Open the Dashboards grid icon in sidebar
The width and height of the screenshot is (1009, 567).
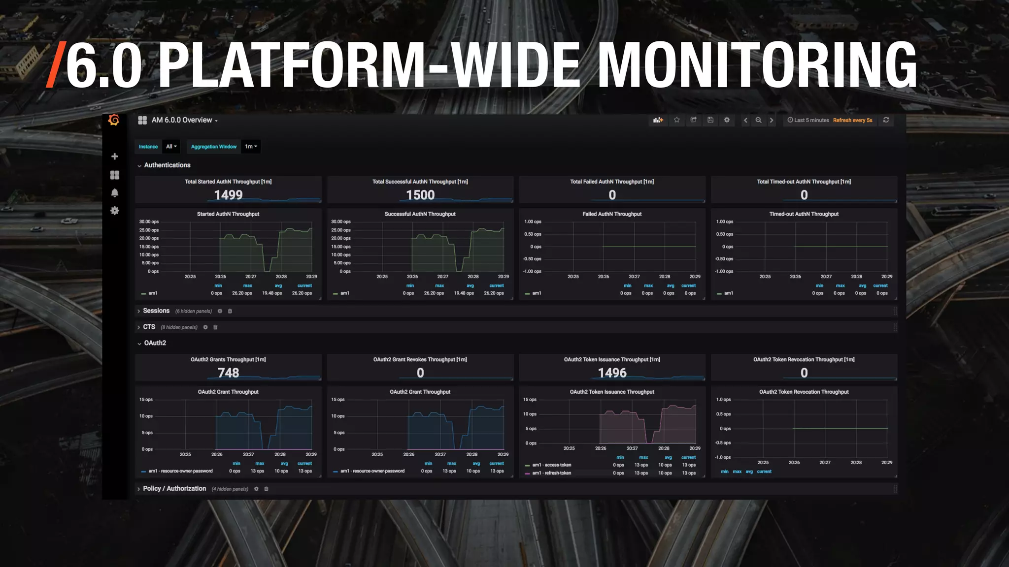[x=114, y=175]
